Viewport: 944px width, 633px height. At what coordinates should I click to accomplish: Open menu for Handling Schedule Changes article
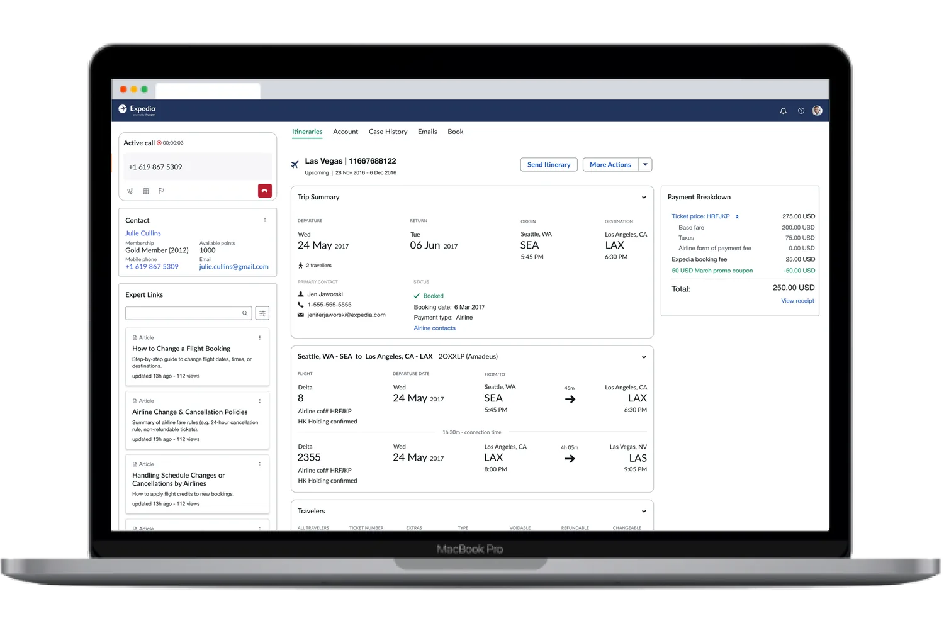pyautogui.click(x=260, y=464)
